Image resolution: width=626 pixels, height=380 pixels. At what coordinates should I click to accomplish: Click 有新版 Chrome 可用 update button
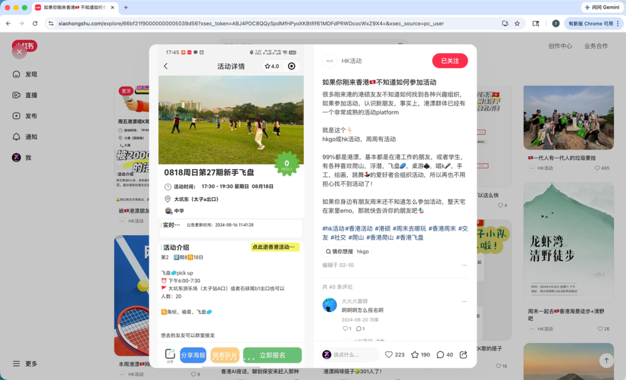tap(593, 24)
